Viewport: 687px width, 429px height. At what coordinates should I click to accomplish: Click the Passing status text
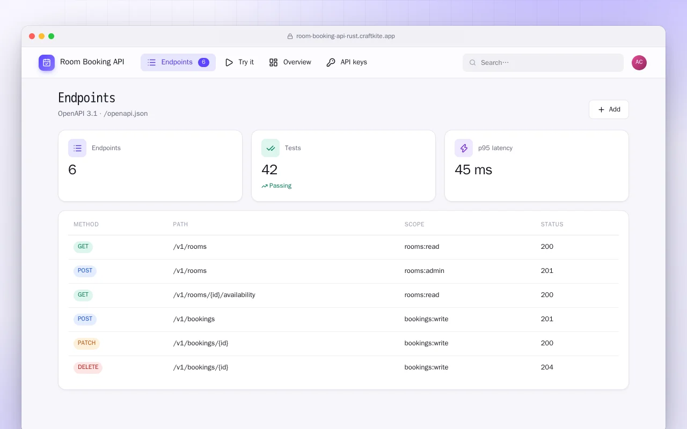[x=280, y=186]
